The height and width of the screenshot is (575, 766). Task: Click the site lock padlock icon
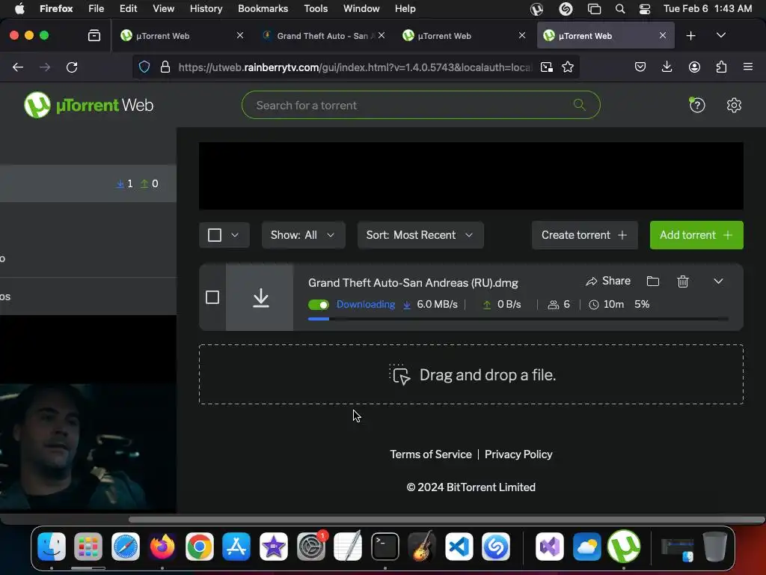[x=165, y=67]
